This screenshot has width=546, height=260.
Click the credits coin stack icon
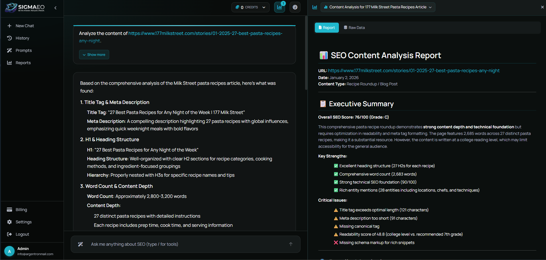[x=237, y=7]
